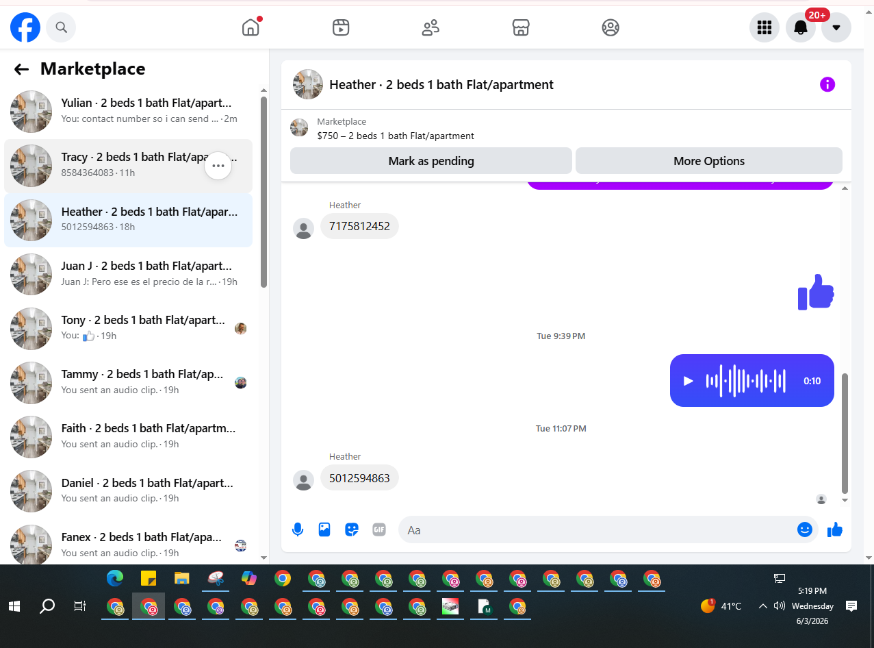Click the 41°C weather widget

pyautogui.click(x=721, y=606)
